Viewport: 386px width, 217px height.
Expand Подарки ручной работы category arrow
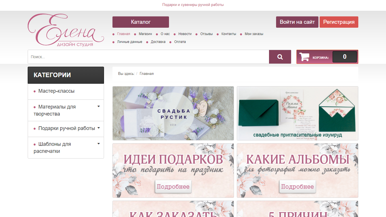pos(99,128)
